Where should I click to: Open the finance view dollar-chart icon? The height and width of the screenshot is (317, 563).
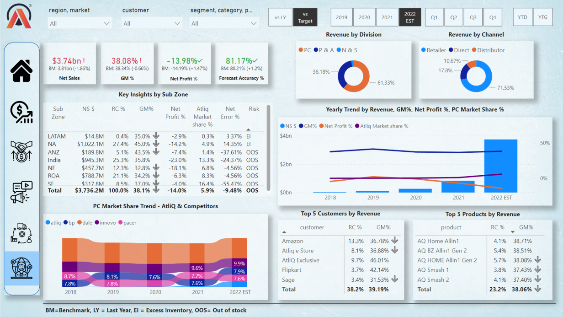pyautogui.click(x=21, y=113)
